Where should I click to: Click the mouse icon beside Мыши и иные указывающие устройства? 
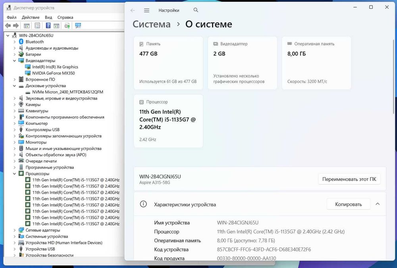[x=21, y=149]
